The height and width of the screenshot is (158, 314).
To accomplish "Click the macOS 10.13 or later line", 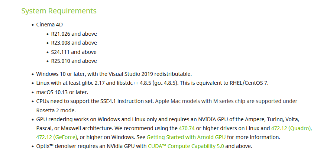I will click(62, 92).
